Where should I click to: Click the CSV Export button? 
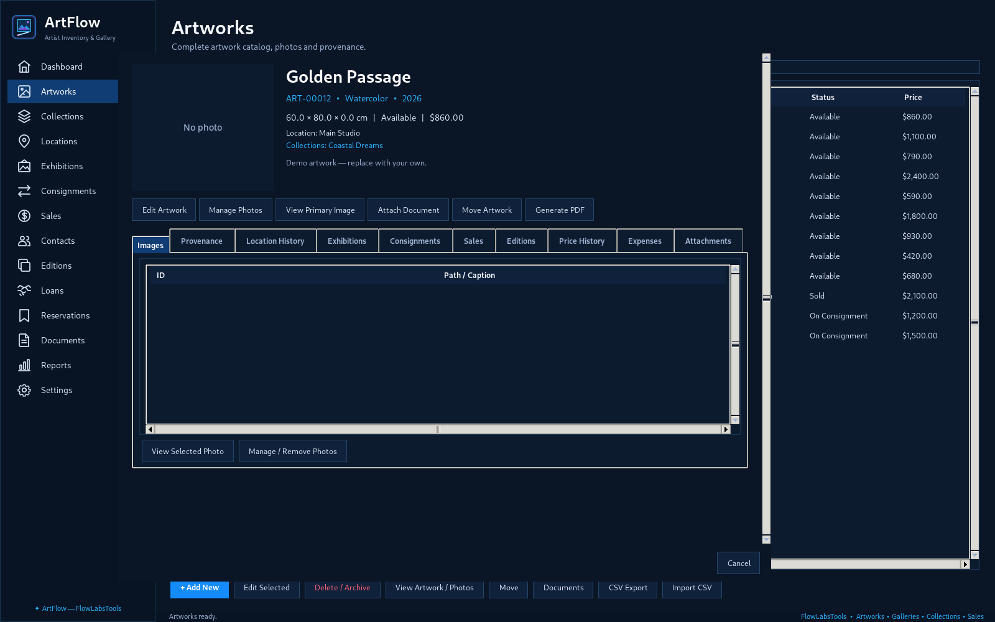(x=628, y=588)
